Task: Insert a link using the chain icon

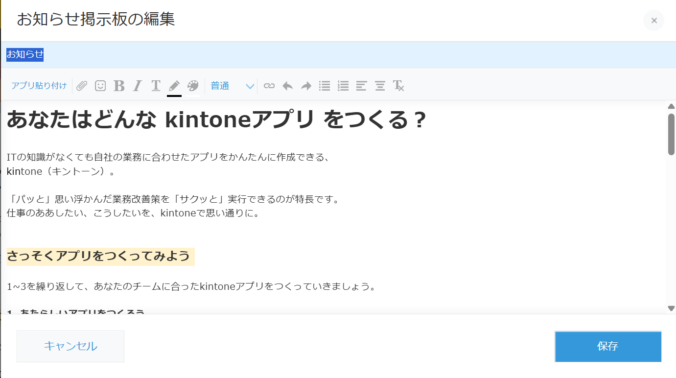Action: coord(269,86)
